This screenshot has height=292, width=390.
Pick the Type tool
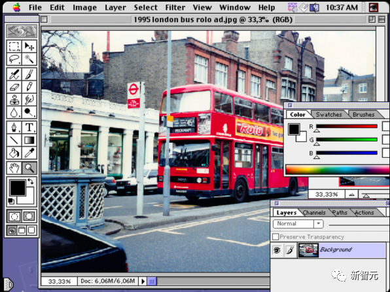(x=29, y=127)
